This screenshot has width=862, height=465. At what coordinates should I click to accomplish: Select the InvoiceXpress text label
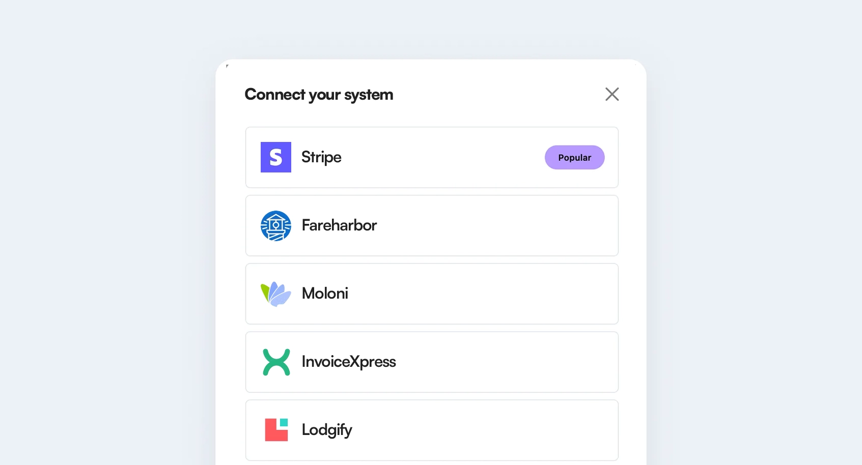click(x=349, y=362)
